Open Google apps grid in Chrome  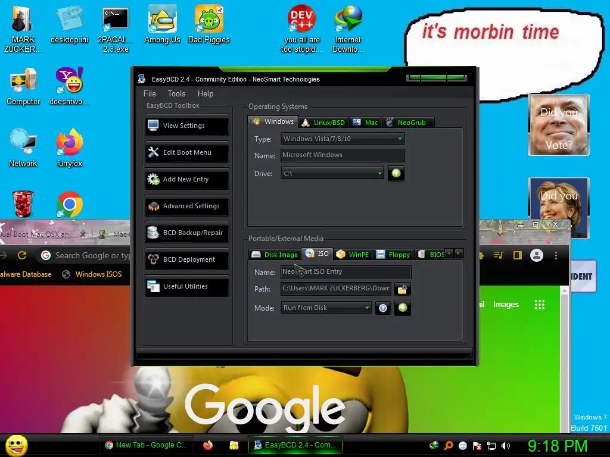tap(540, 305)
